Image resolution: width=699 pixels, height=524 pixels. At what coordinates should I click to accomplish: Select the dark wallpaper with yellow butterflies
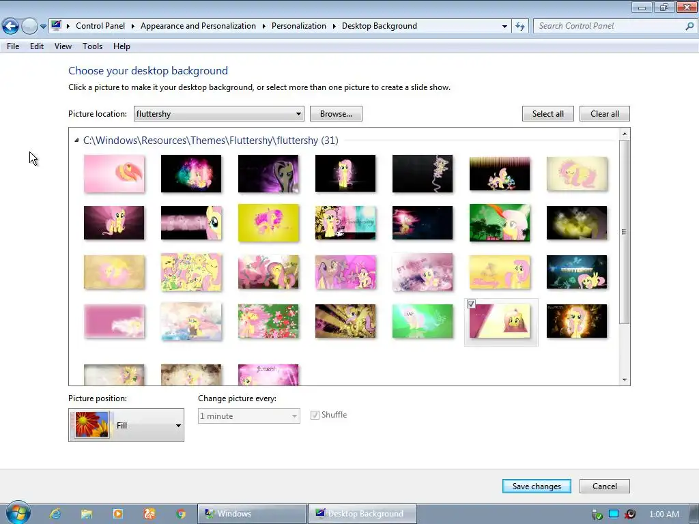[577, 223]
